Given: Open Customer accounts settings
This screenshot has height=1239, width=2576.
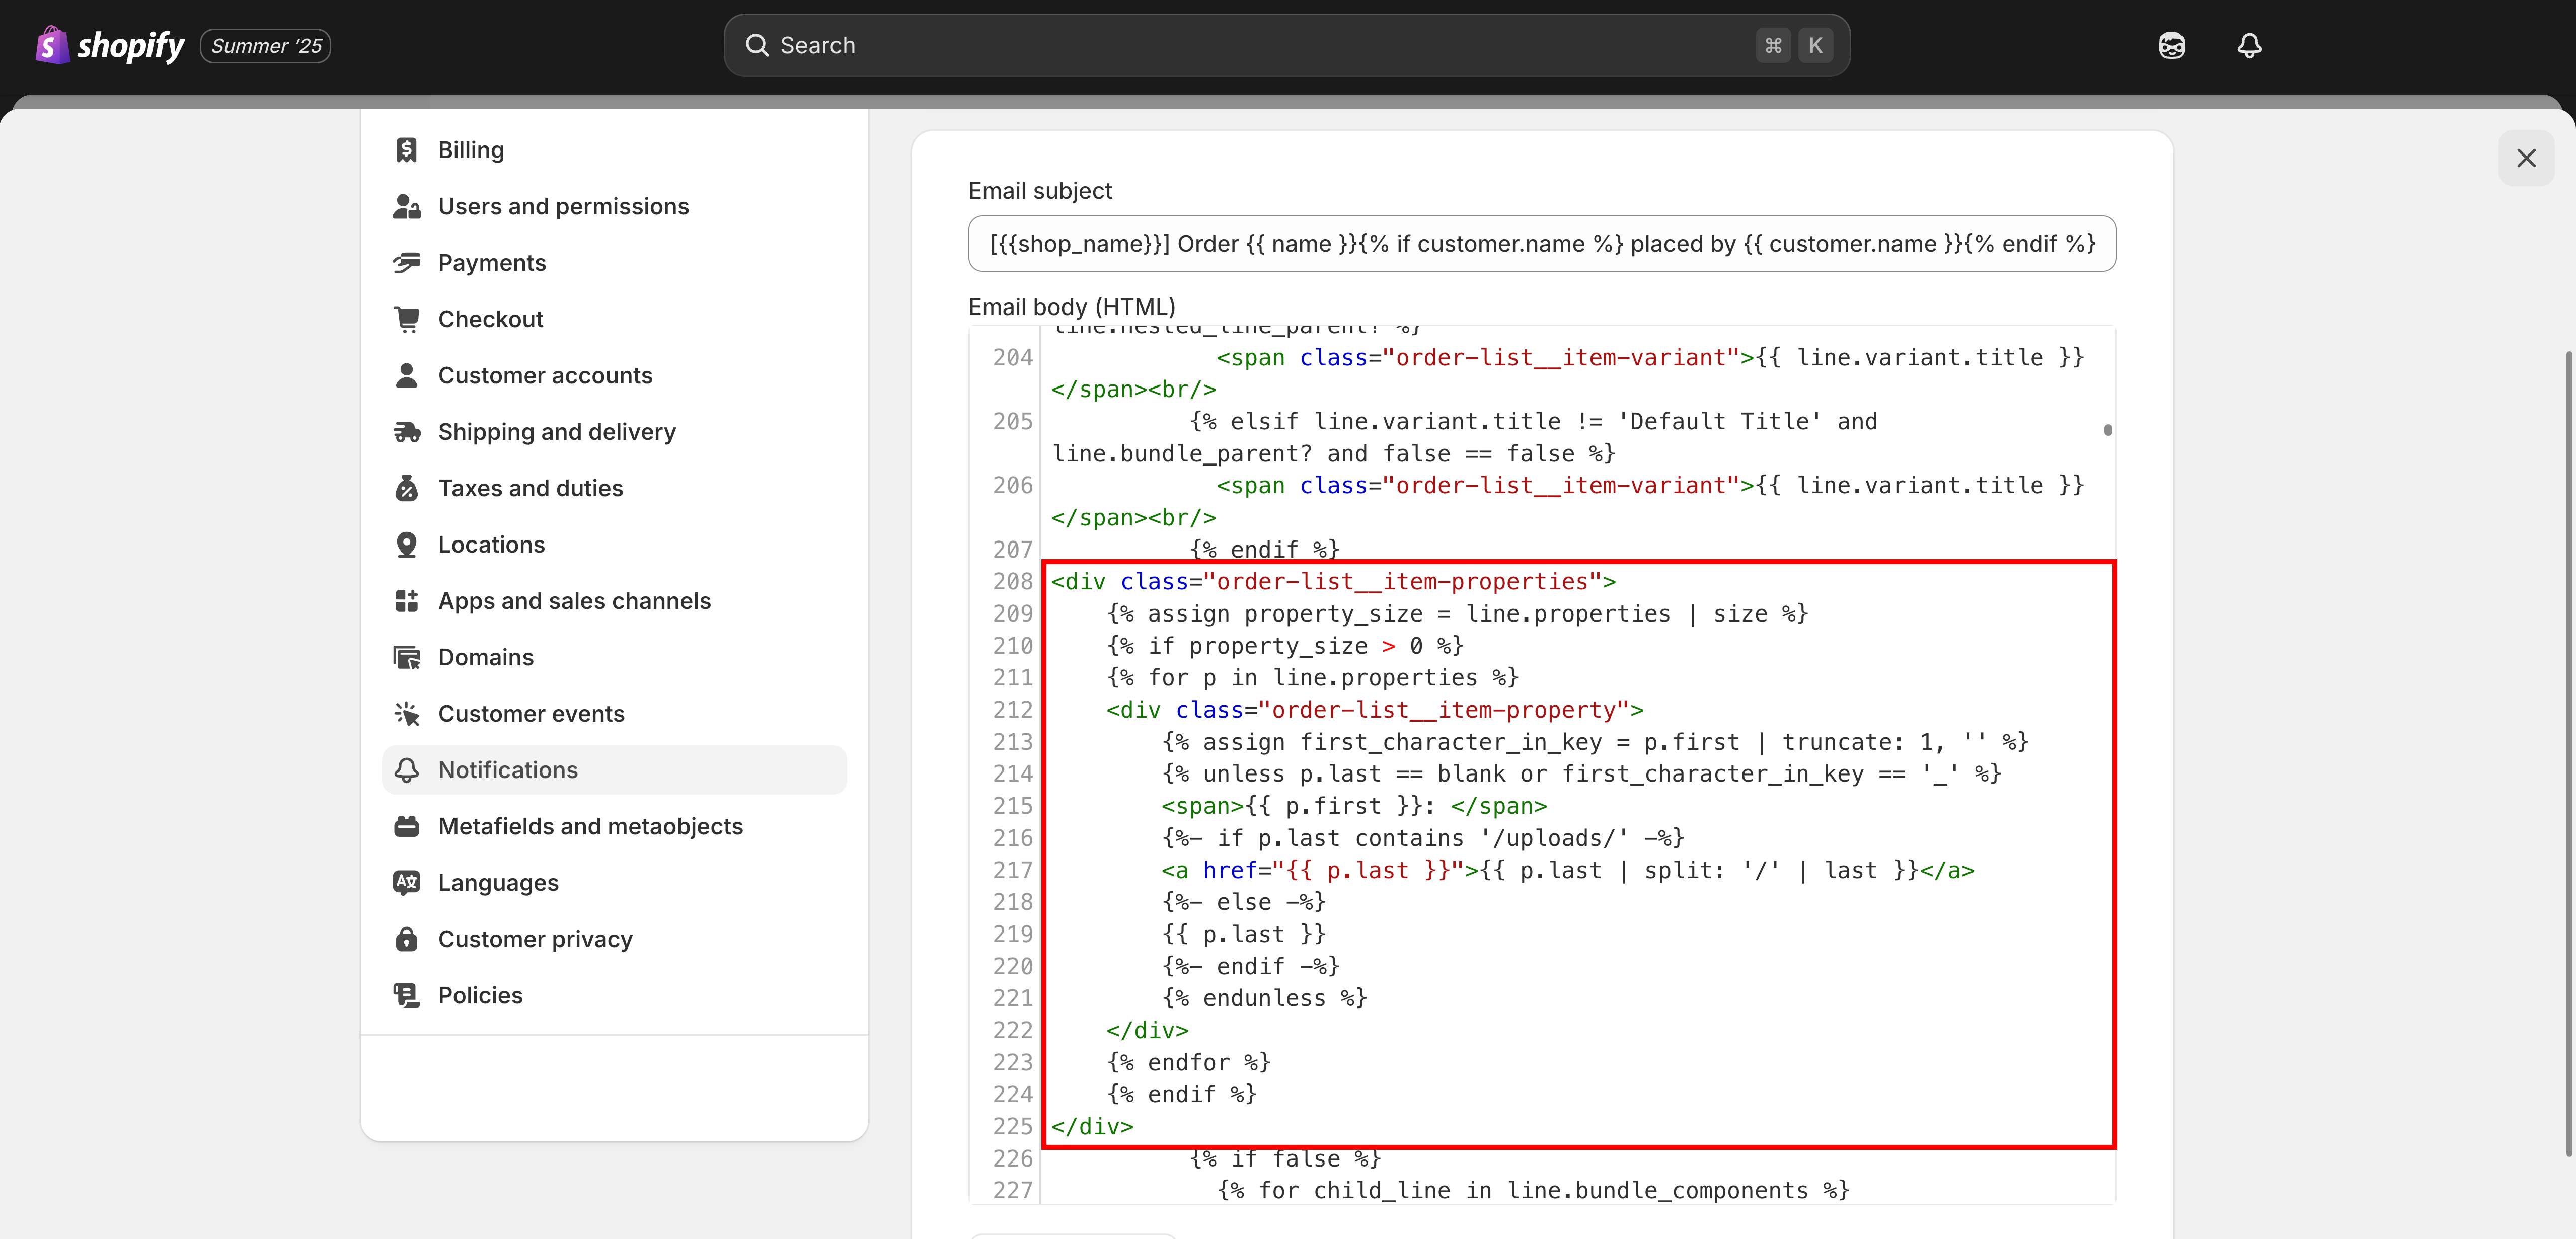Looking at the screenshot, I should pyautogui.click(x=614, y=375).
